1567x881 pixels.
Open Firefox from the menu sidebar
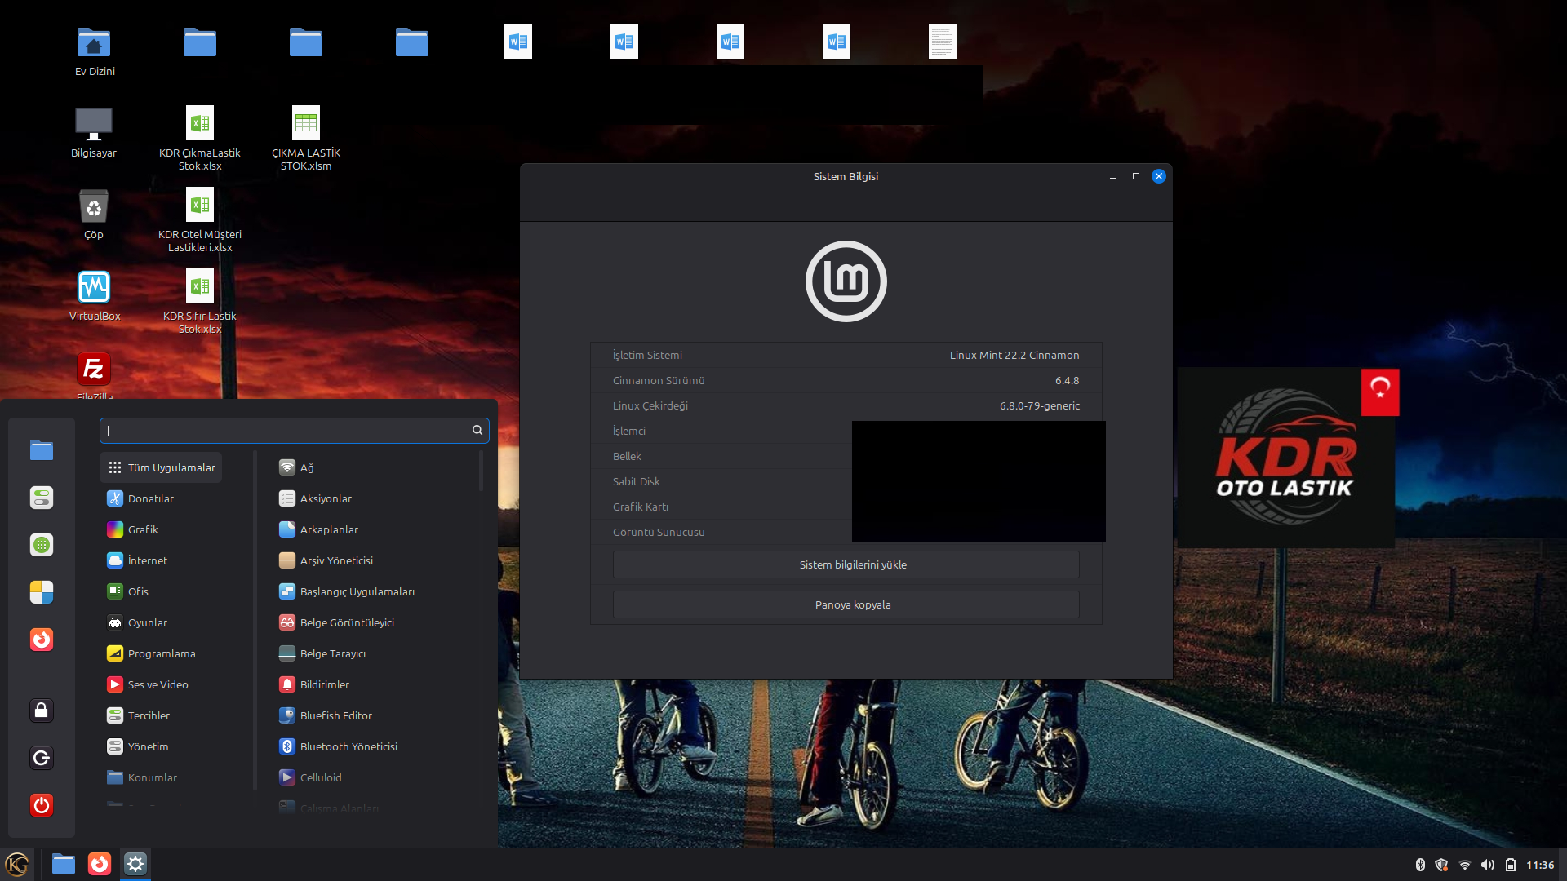[x=41, y=640]
